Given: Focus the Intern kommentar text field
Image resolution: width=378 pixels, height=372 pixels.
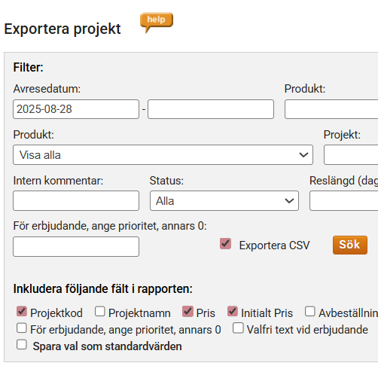Looking at the screenshot, I should [76, 200].
